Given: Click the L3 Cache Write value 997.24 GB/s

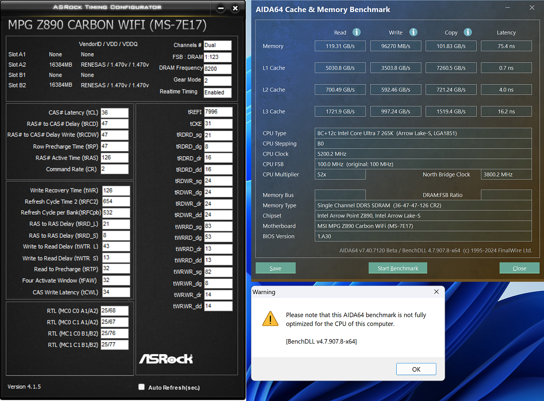Looking at the screenshot, I should point(396,111).
